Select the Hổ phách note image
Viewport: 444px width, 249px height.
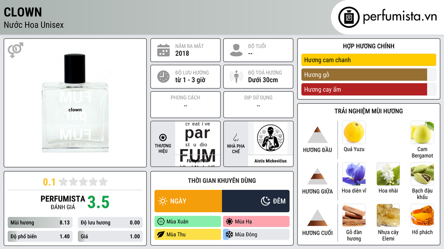422,215
